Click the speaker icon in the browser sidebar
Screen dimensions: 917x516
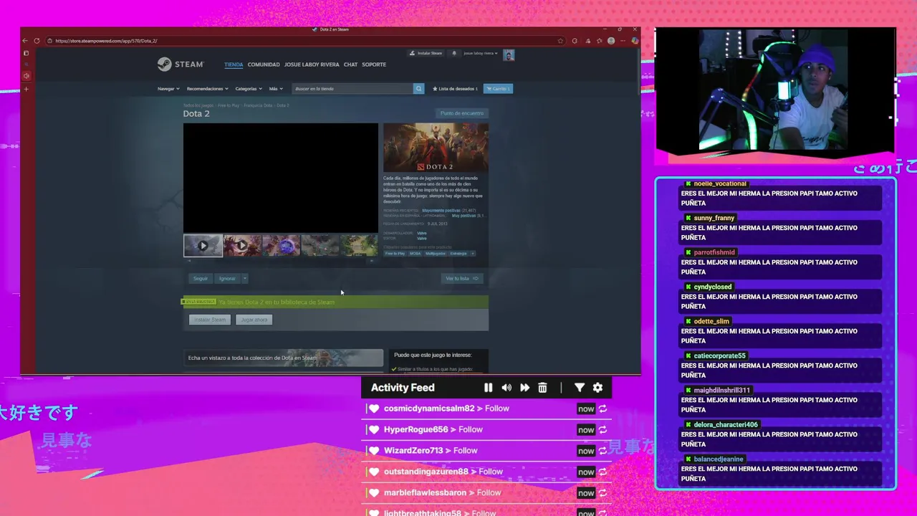tap(27, 76)
